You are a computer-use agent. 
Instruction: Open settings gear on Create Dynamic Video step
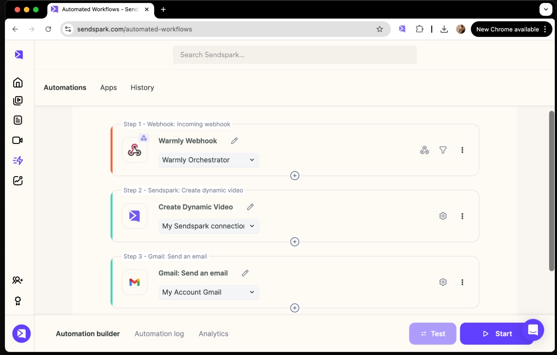coord(443,216)
